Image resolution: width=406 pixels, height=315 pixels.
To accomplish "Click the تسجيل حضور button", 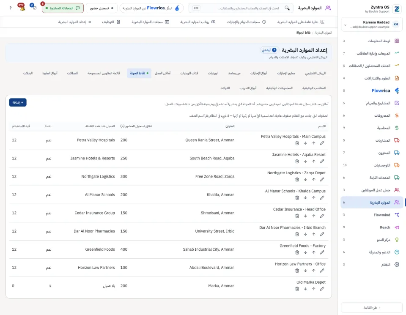I will 101,8.
